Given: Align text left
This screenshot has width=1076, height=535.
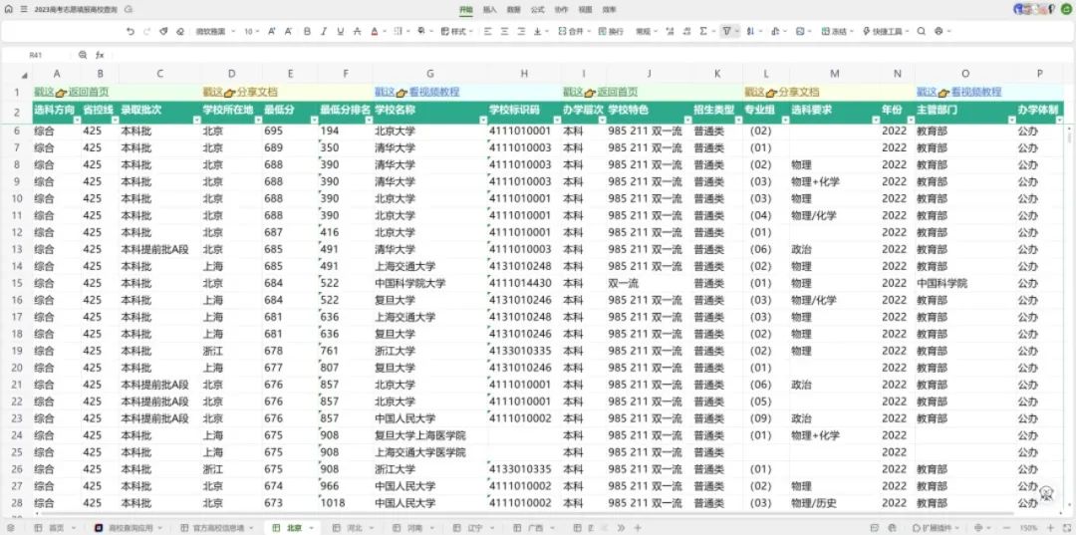Looking at the screenshot, I should (488, 32).
